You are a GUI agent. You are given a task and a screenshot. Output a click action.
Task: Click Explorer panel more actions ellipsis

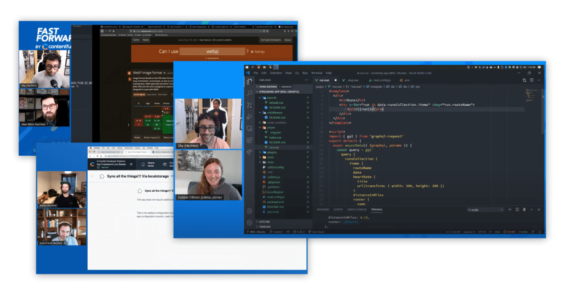[306, 80]
